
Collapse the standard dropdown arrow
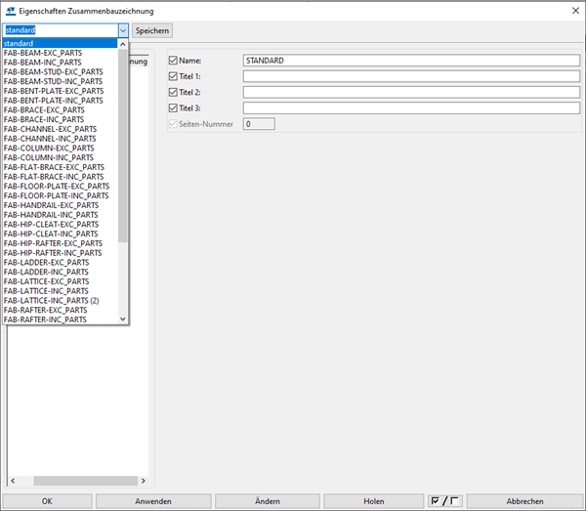click(123, 30)
